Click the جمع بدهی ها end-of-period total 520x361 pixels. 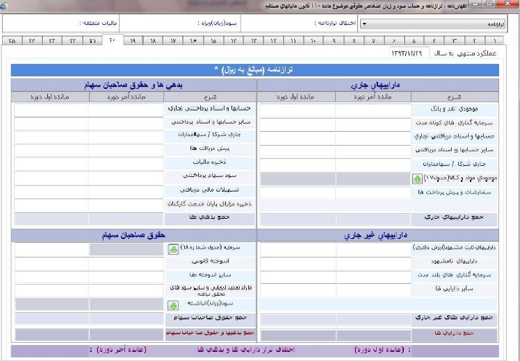click(126, 219)
